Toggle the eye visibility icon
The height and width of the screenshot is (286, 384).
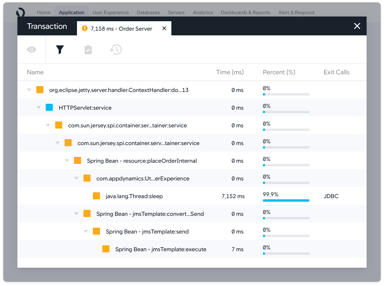32,50
